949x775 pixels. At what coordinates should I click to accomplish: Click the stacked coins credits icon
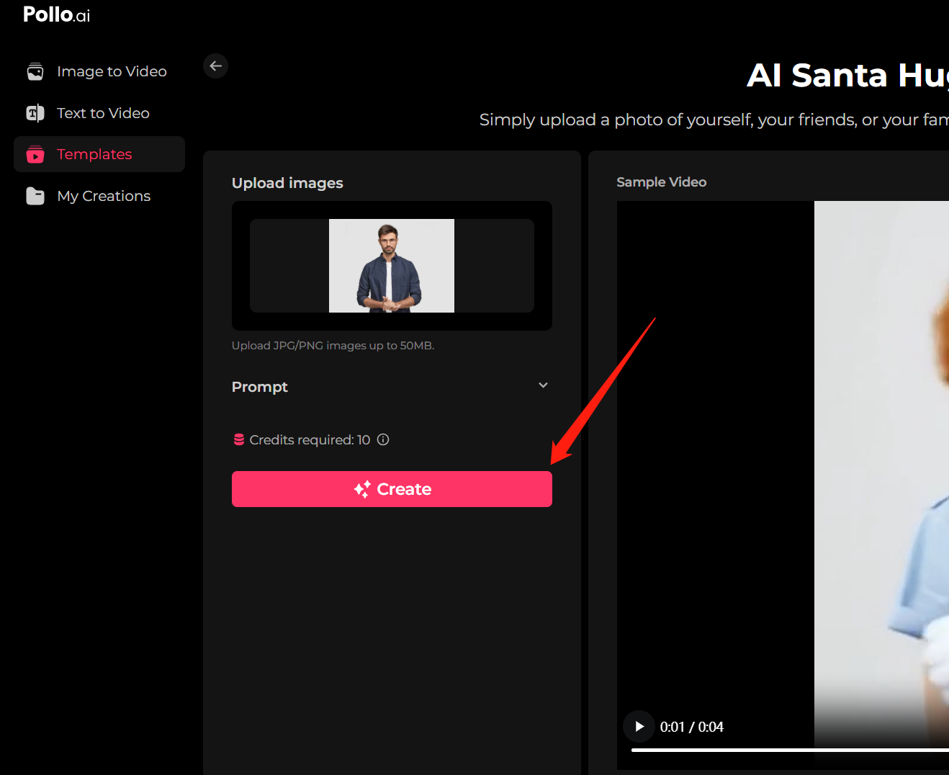click(x=239, y=439)
